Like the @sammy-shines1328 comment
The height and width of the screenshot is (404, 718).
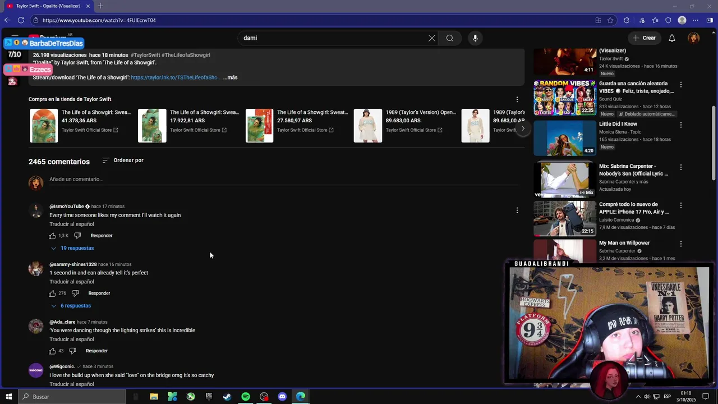click(53, 293)
